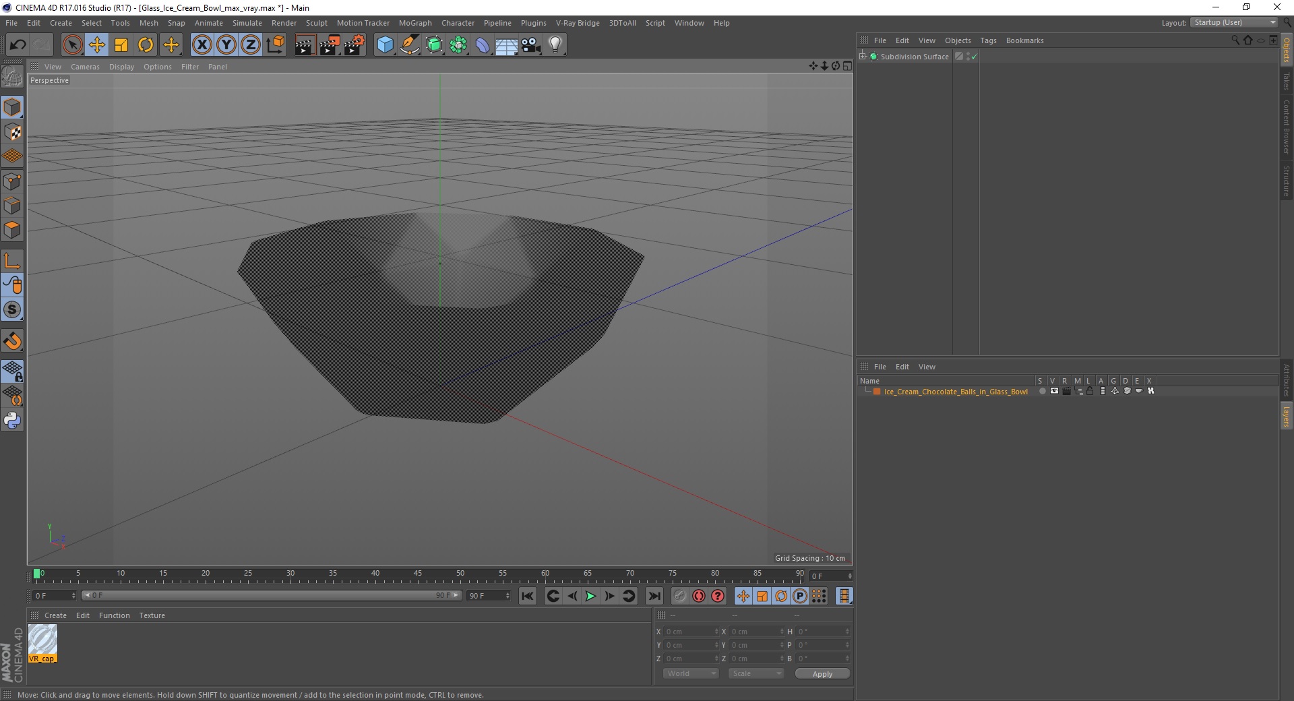Switch to Texture mode

[12, 132]
